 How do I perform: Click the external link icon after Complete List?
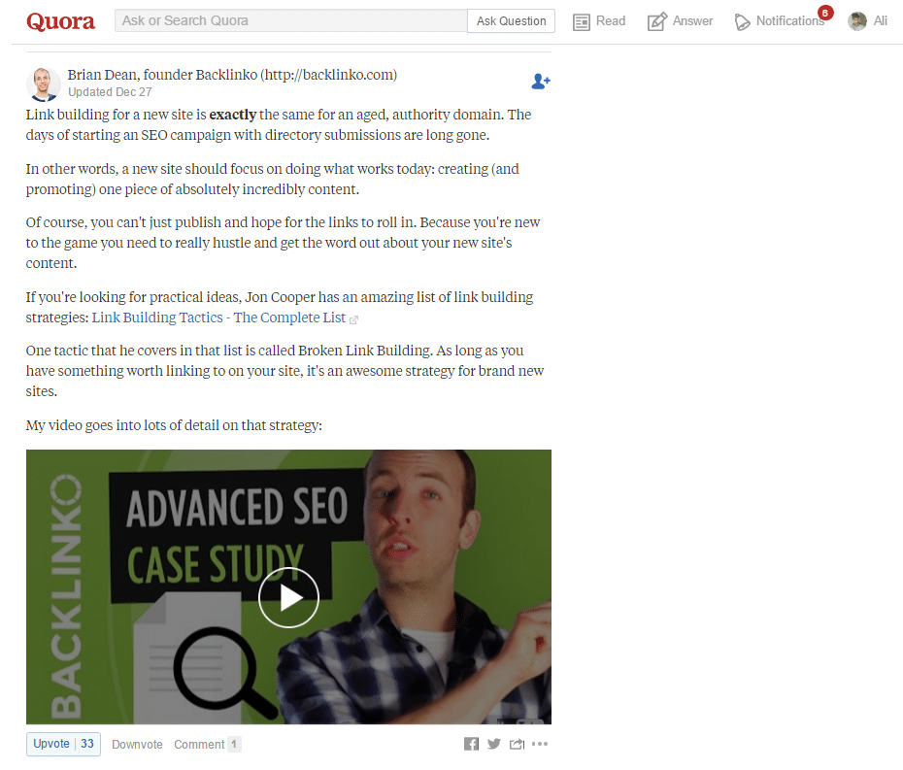pyautogui.click(x=353, y=319)
